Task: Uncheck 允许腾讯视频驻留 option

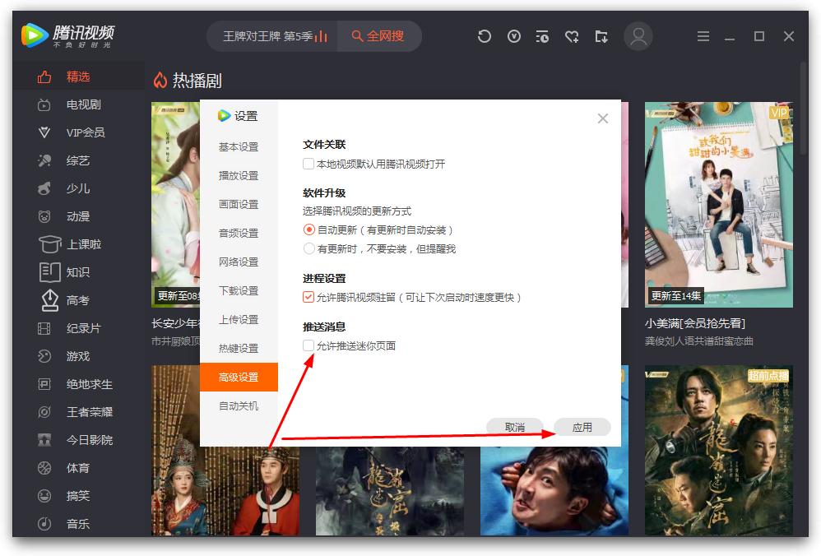Action: click(x=306, y=299)
